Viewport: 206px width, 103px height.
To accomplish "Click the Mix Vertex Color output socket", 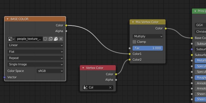I will [x=166, y=28].
